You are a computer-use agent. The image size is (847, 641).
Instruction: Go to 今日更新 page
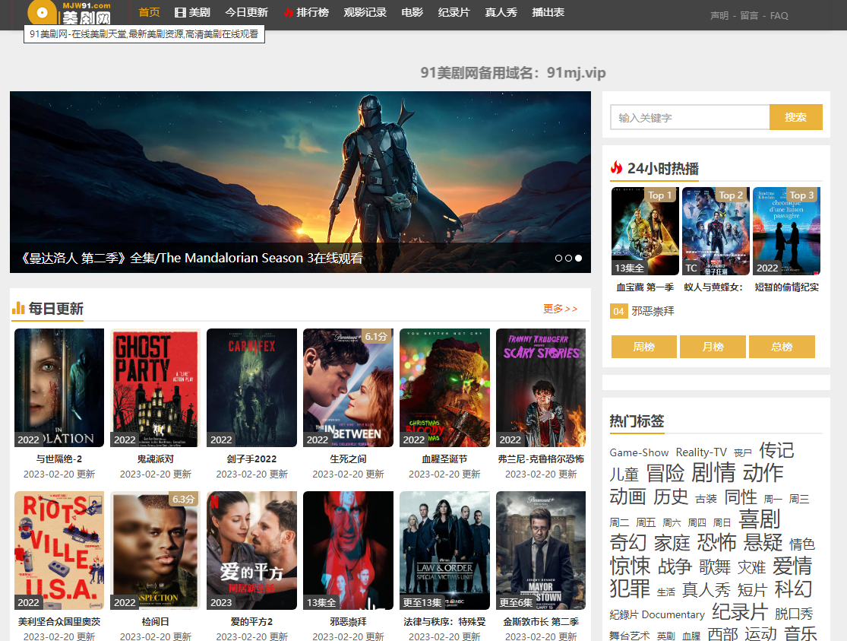point(246,12)
